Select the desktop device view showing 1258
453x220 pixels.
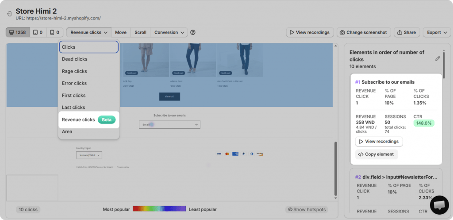pyautogui.click(x=16, y=32)
